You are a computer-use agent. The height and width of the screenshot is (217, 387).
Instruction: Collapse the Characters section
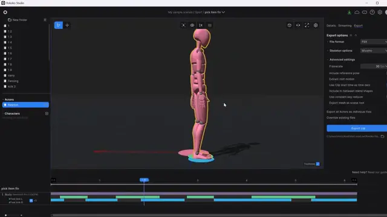pos(3,114)
